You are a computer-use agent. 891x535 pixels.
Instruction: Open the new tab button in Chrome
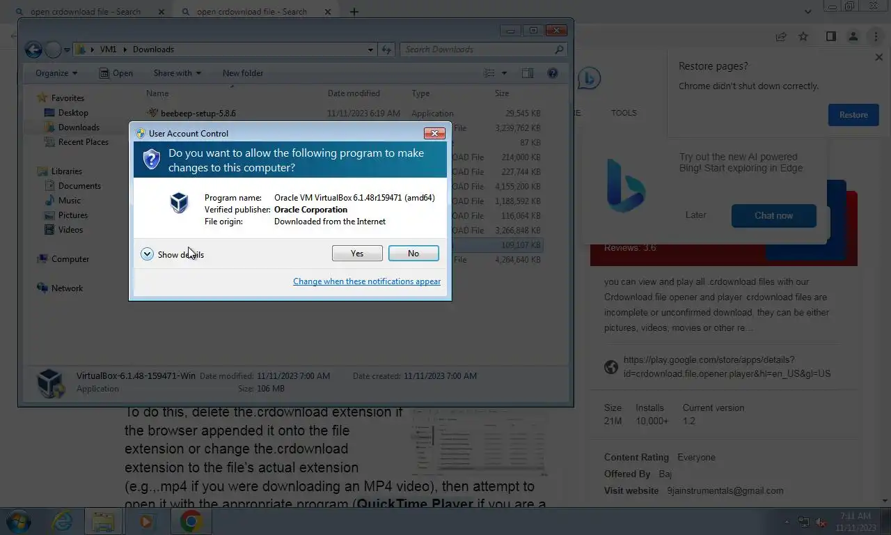354,12
